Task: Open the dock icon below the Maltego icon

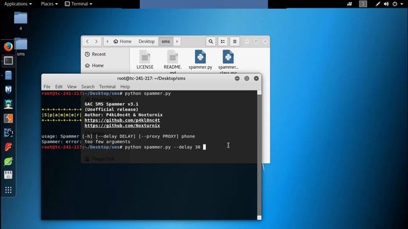Action: [x=8, y=104]
